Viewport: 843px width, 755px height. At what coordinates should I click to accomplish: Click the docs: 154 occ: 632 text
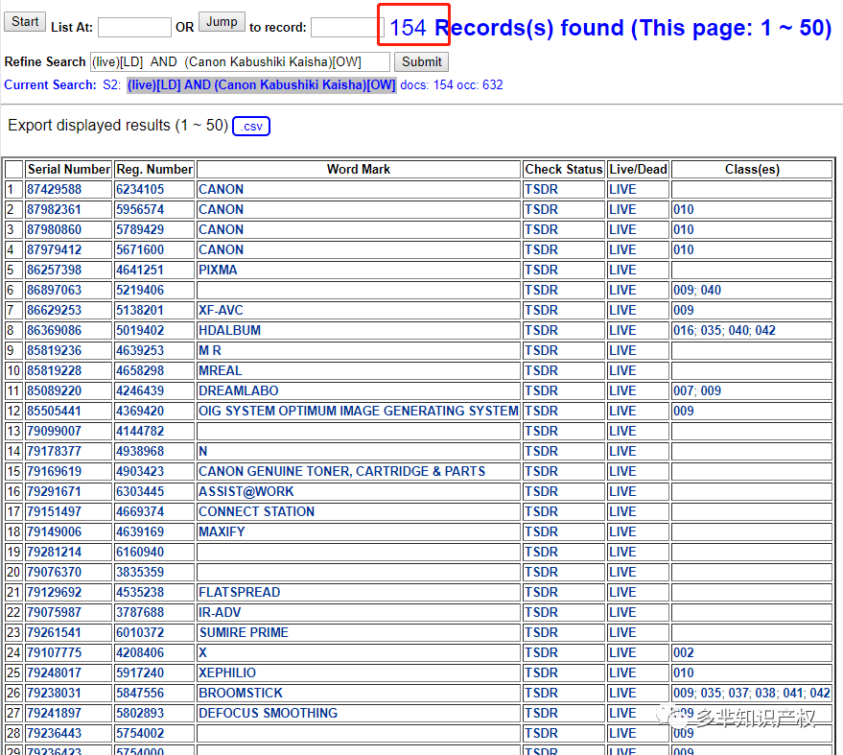pyautogui.click(x=452, y=85)
